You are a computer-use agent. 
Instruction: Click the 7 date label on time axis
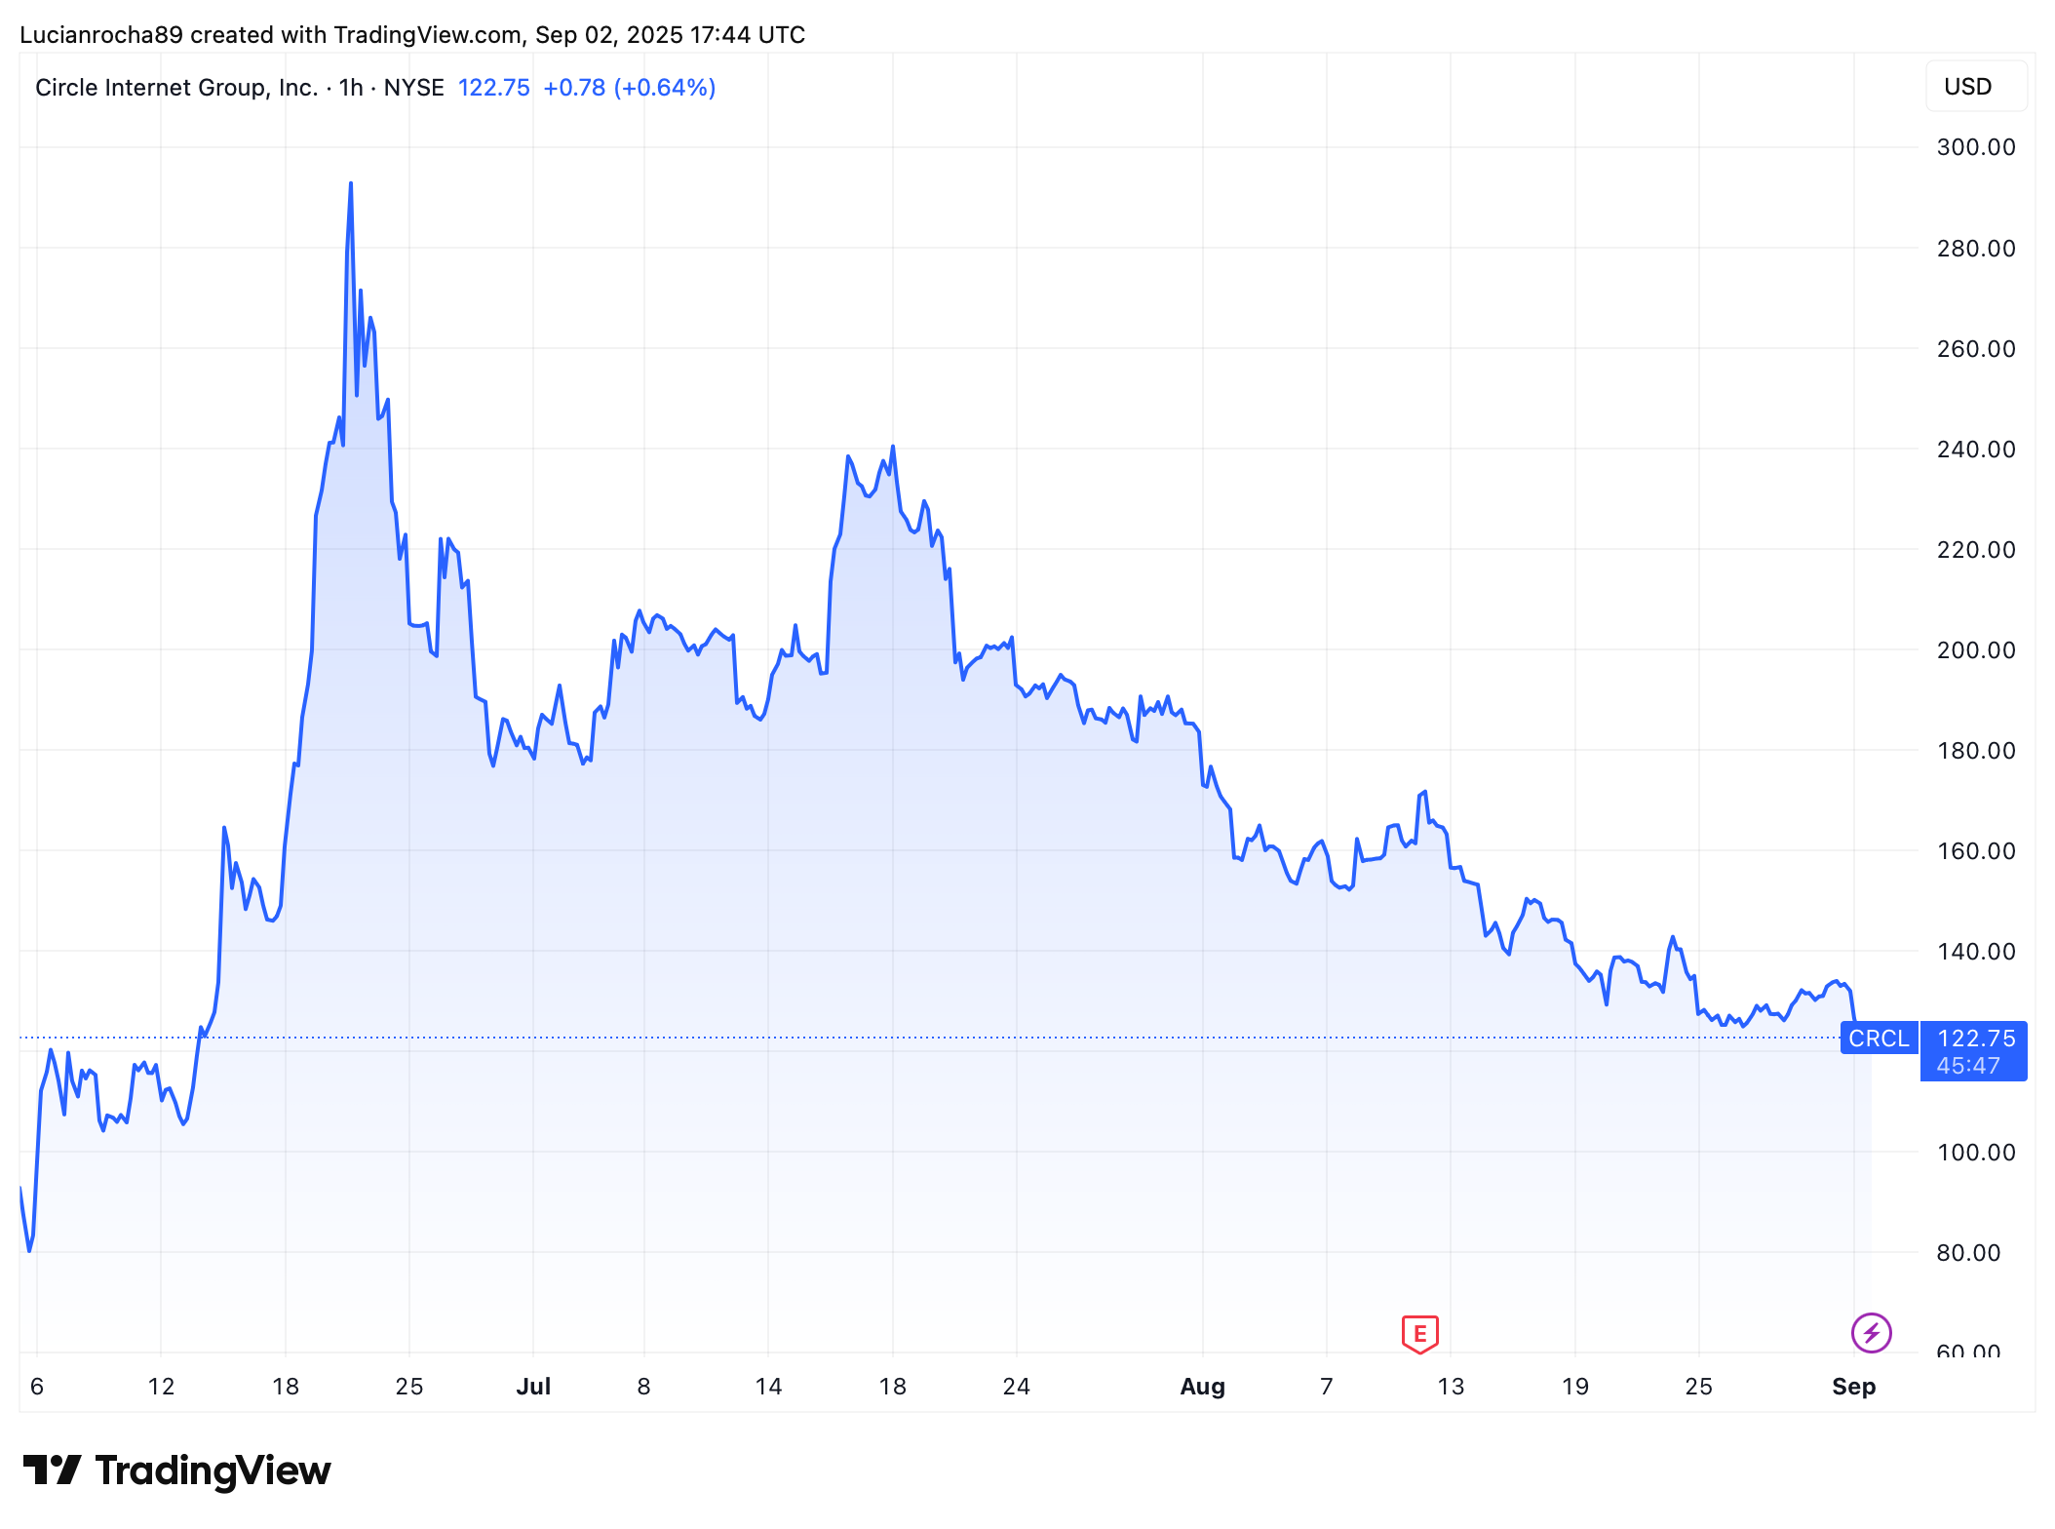click(x=1326, y=1386)
